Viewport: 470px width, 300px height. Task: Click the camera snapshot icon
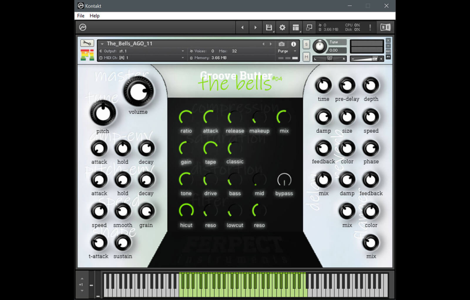point(282,44)
